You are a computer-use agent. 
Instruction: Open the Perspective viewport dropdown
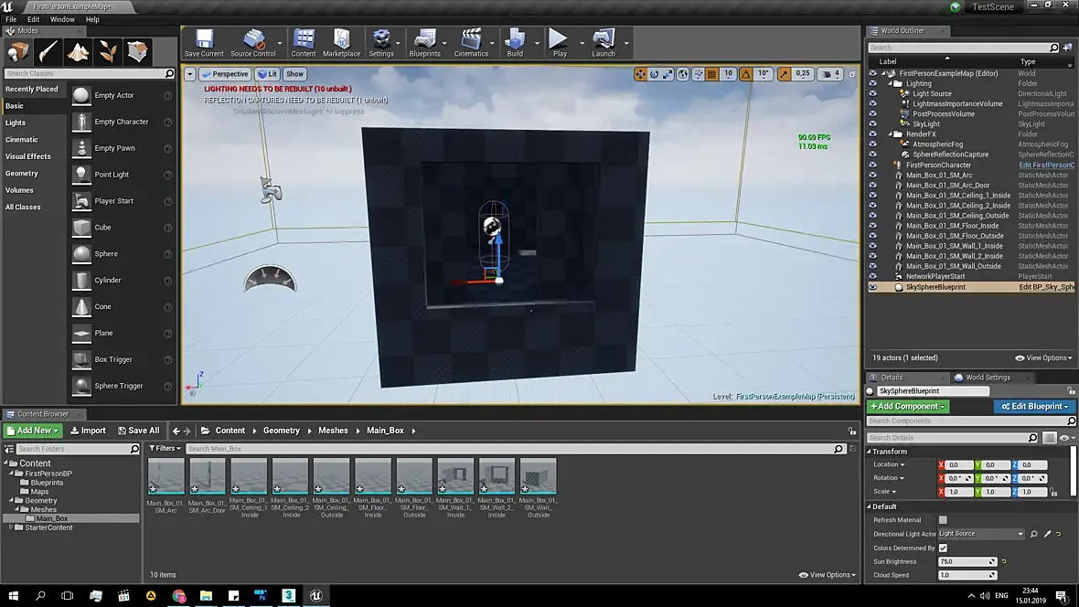225,74
